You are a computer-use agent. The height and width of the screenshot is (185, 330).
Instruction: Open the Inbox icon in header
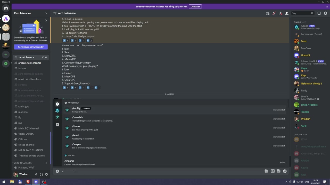[319, 13]
